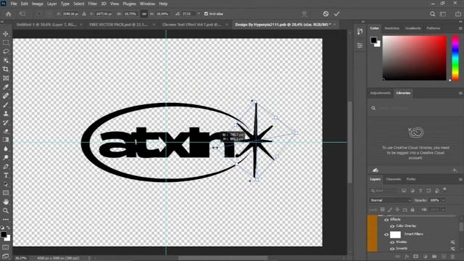
Task: Switch to the Channels tab
Action: tap(393, 179)
